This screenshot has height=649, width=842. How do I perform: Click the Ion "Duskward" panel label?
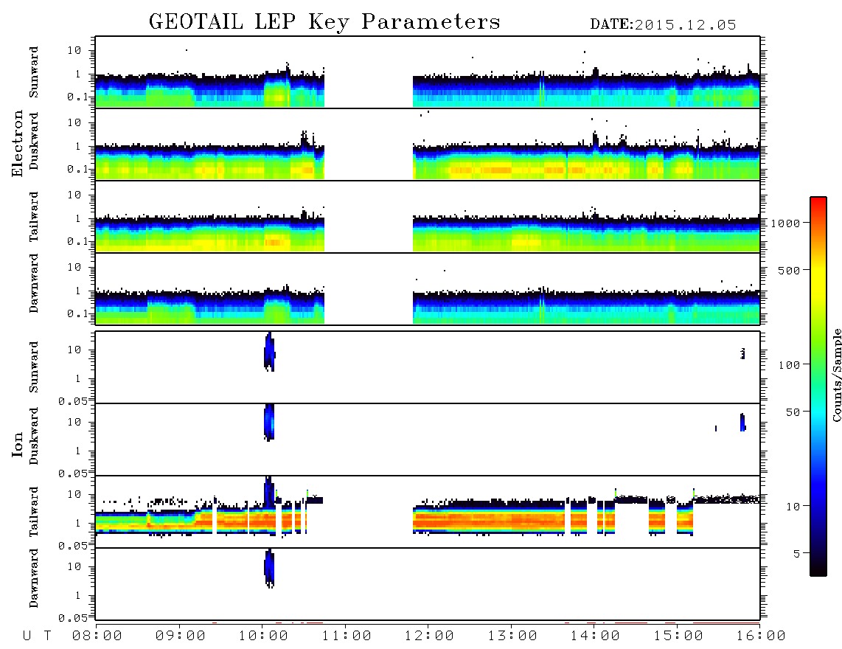coord(34,437)
